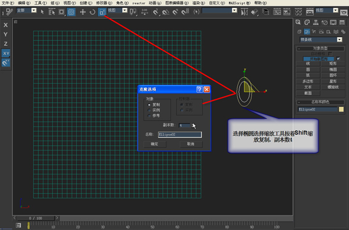
Task: Select the Rotate tool
Action: click(x=92, y=12)
